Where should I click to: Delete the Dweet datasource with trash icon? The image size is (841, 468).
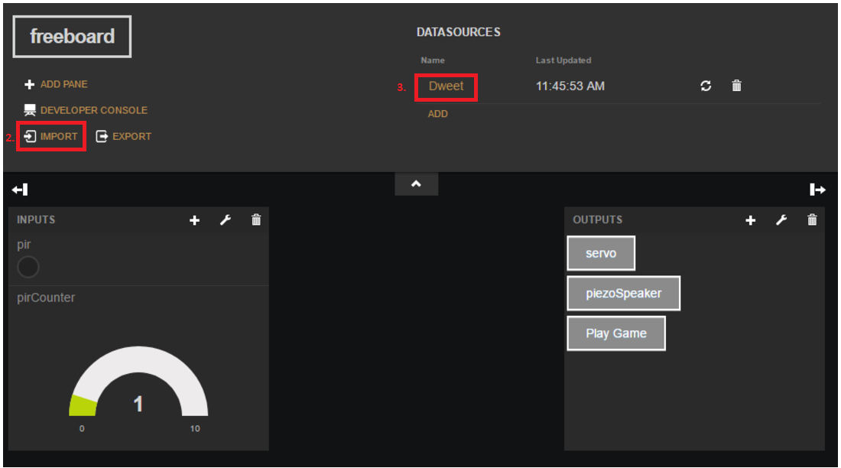(736, 86)
